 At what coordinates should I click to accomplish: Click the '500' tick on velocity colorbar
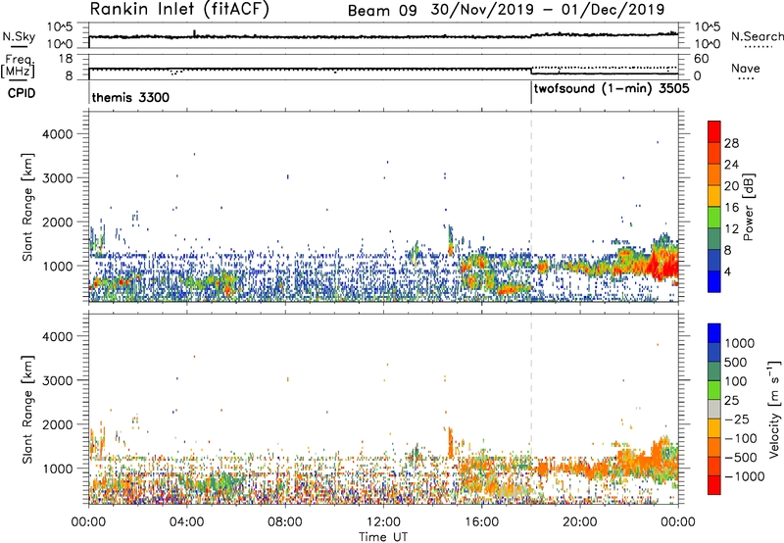tap(738, 362)
